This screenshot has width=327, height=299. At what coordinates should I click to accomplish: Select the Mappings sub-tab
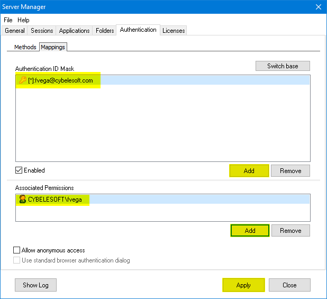pos(53,47)
